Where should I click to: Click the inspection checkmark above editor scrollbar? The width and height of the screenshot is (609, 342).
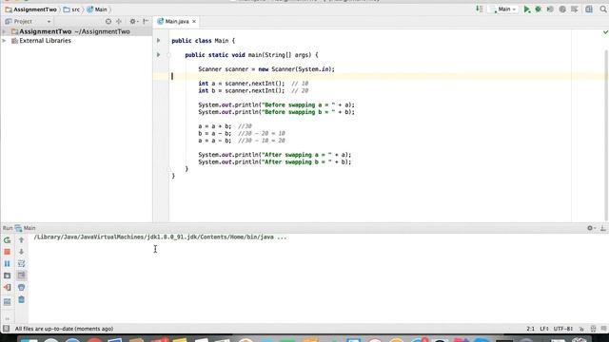pyautogui.click(x=605, y=32)
